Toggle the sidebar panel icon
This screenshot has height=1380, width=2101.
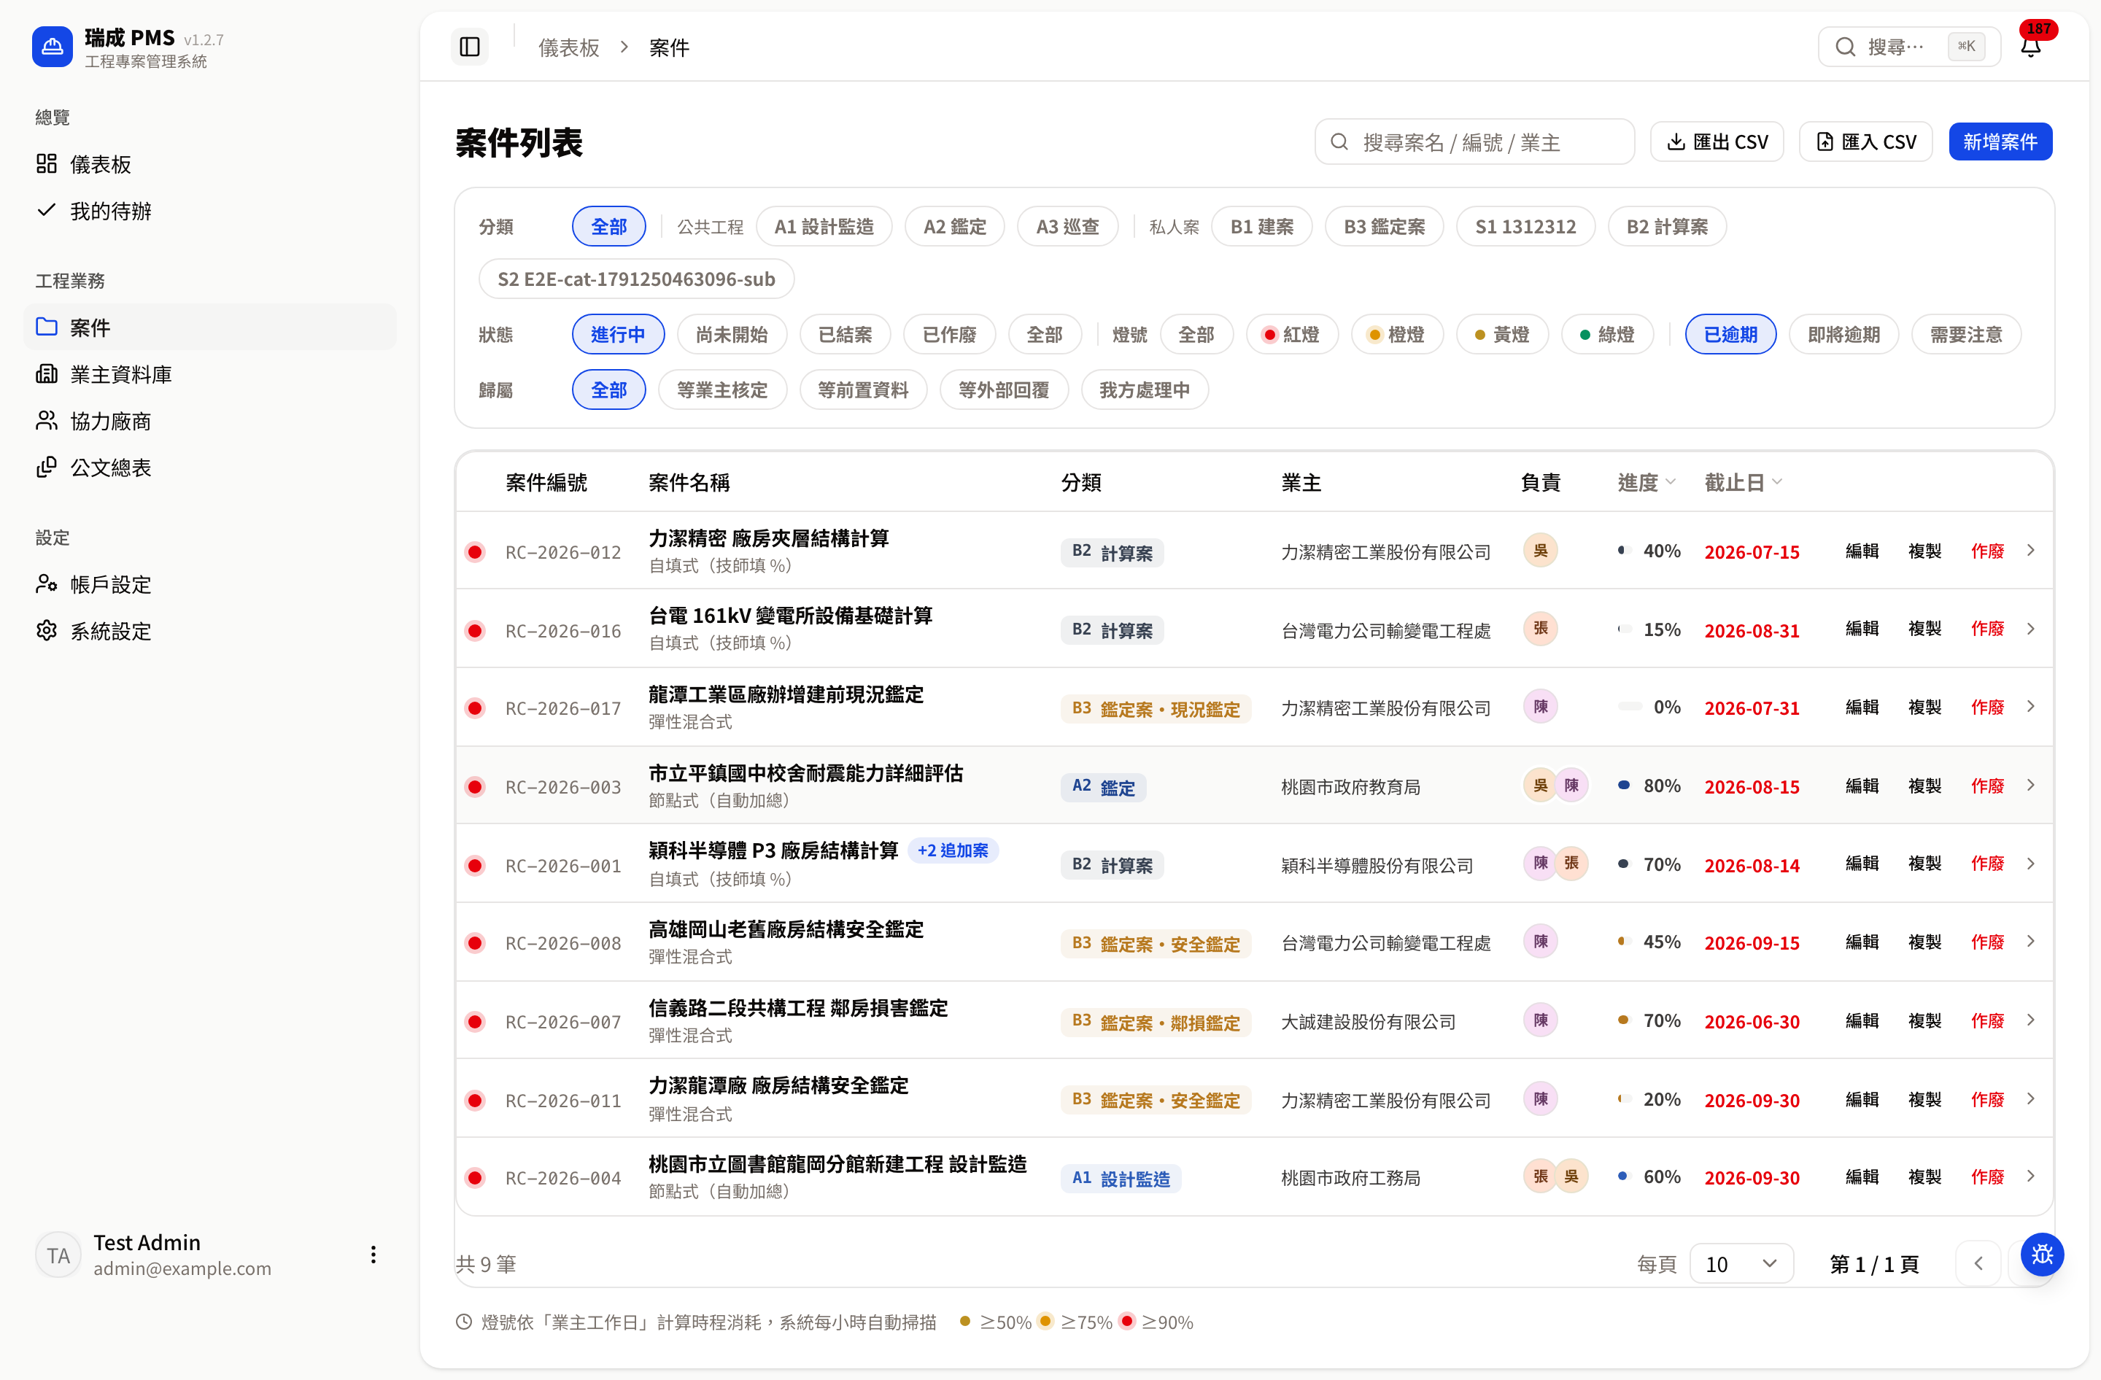(x=470, y=47)
